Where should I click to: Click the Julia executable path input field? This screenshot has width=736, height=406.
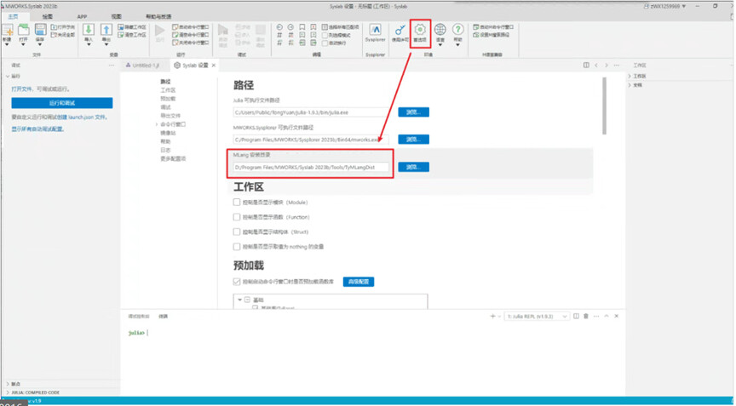(x=311, y=112)
